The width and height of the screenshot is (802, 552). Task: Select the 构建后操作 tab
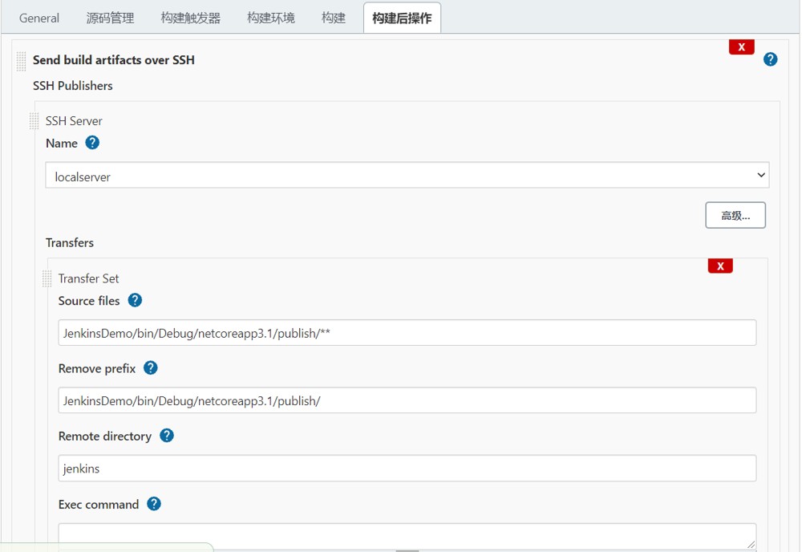pyautogui.click(x=402, y=18)
